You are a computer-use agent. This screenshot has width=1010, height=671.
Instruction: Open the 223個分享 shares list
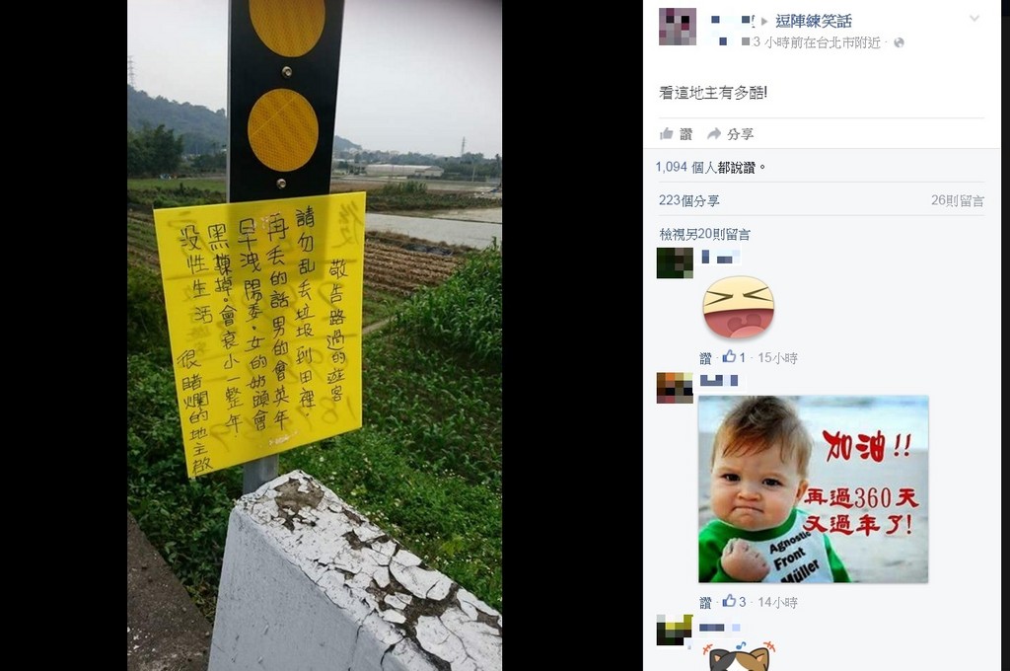pos(688,200)
